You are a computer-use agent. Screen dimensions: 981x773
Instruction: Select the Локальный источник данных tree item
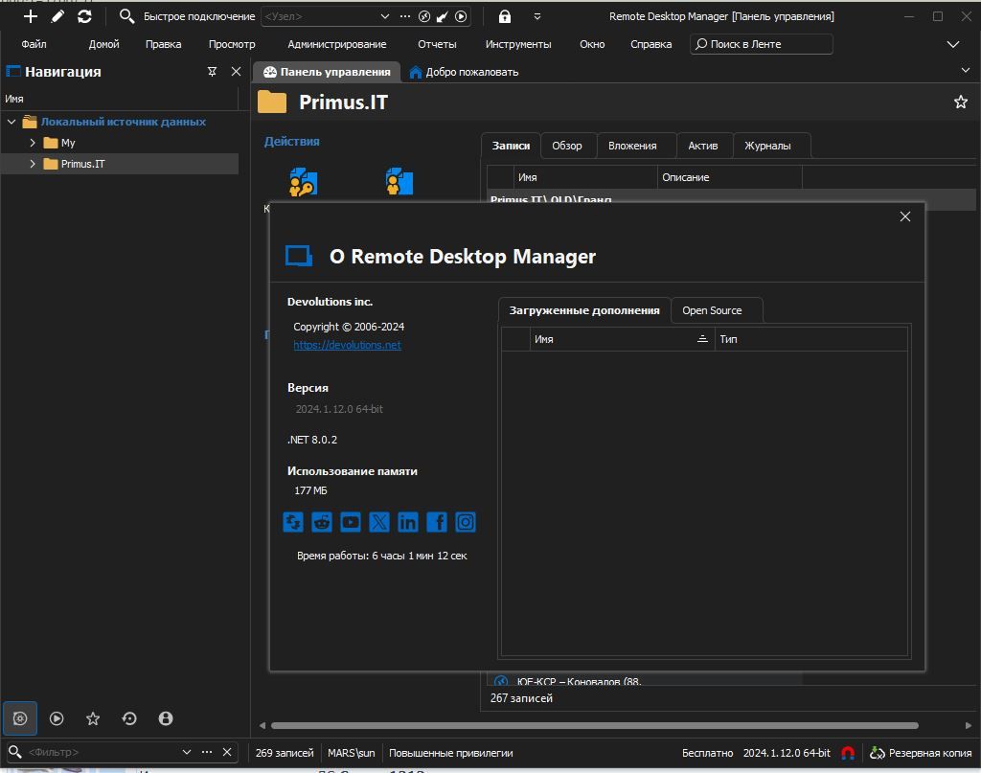pyautogui.click(x=124, y=122)
